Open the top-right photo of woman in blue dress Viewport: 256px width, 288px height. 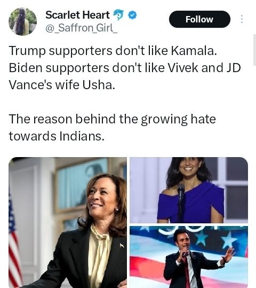point(189,190)
